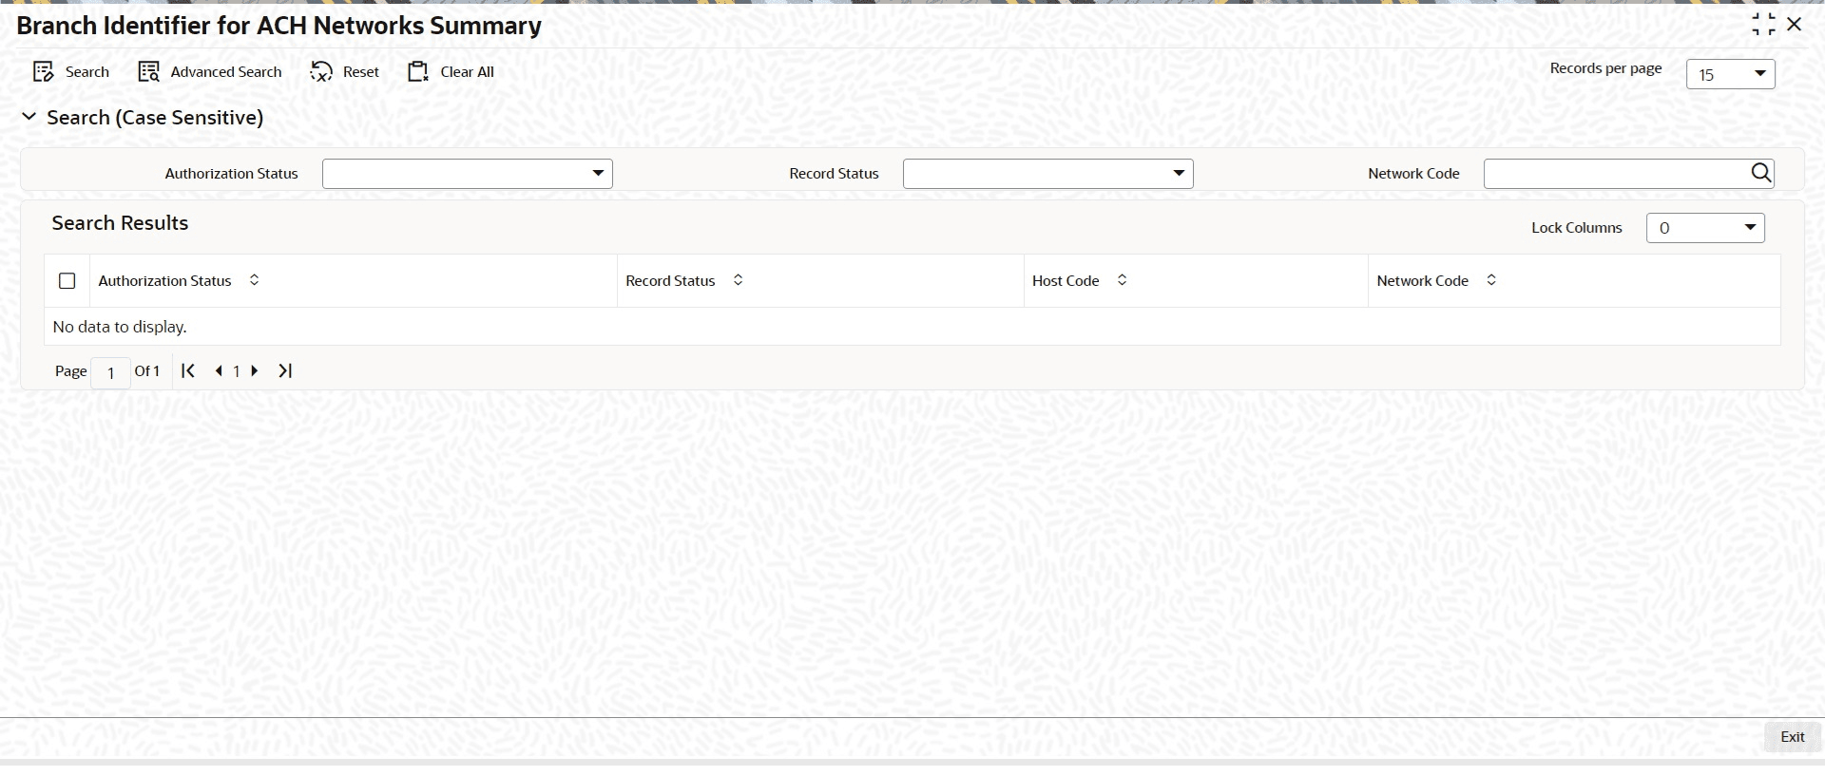Click the Exit button
The image size is (1825, 776).
tap(1792, 737)
